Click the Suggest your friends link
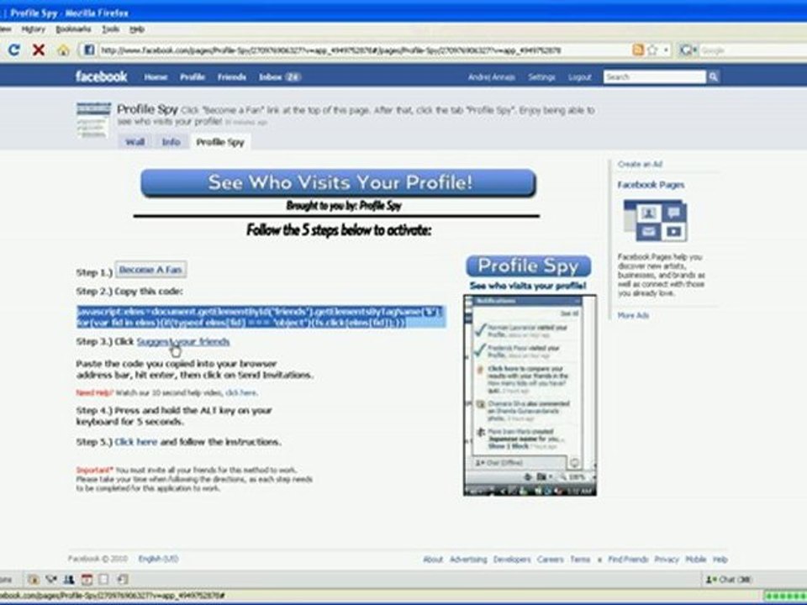 tap(183, 342)
